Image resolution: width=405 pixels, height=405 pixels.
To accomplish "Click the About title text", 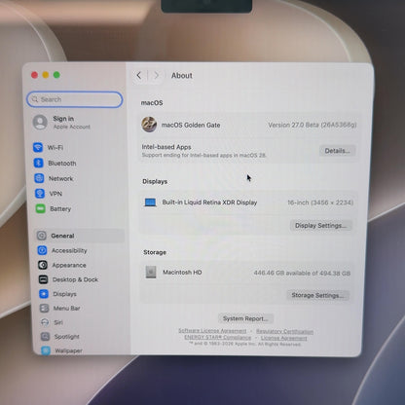I will [182, 75].
